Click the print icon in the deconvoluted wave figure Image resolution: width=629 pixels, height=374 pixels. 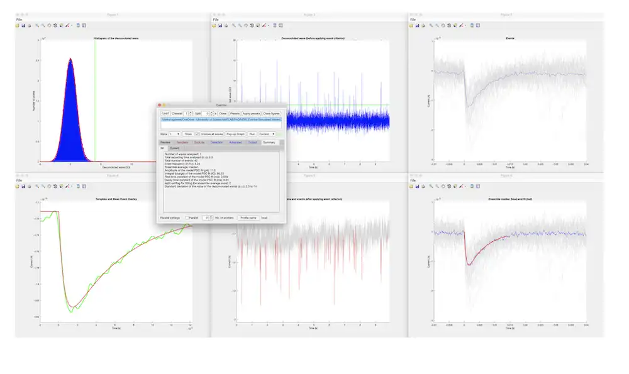(226, 26)
